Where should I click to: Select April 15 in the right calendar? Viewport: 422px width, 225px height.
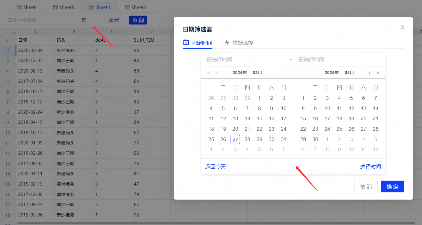(303, 118)
